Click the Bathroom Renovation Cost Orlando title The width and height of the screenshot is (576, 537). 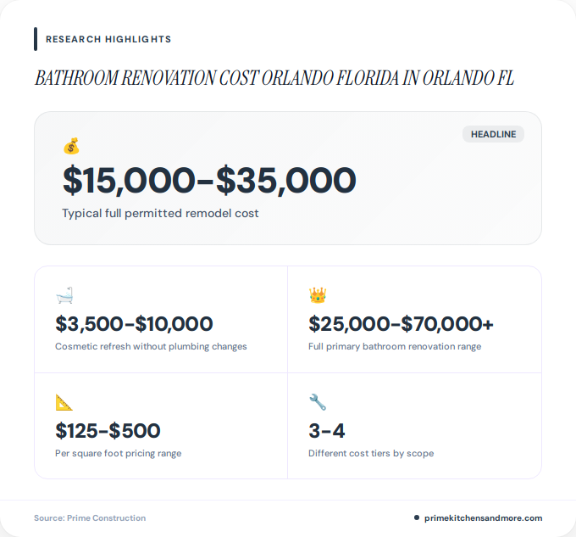click(274, 78)
